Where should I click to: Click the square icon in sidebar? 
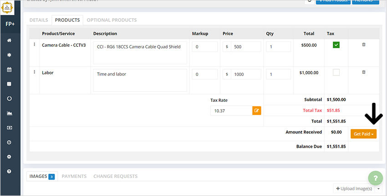[9, 84]
